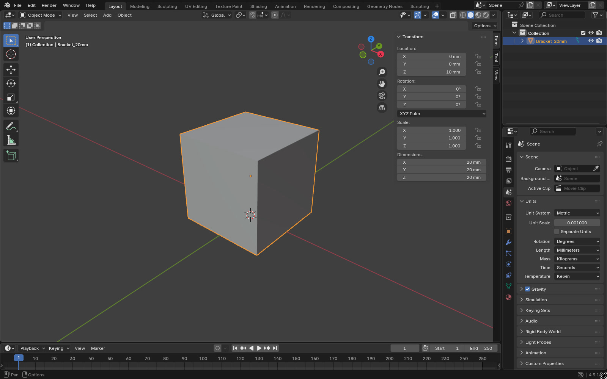Image resolution: width=607 pixels, height=379 pixels.
Task: Switch perspective/orthographic grid icon
Action: 382,108
